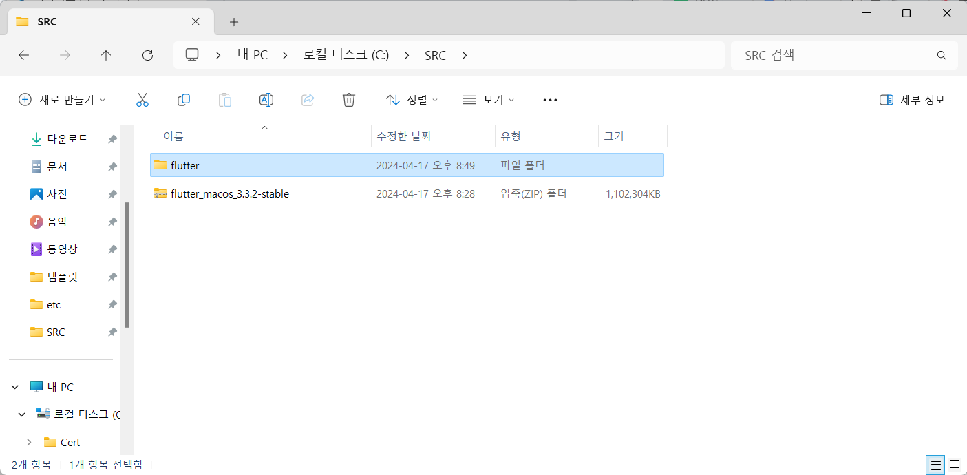Screen dimensions: 967x475
Task: Refresh the SRC folder view
Action: [x=147, y=56]
